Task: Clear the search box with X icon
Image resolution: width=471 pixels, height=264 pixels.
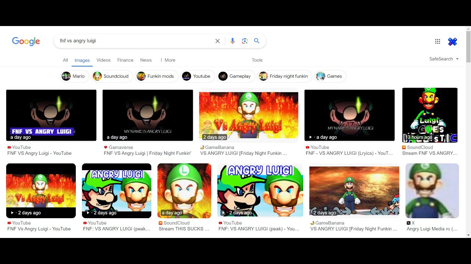Action: tap(217, 41)
